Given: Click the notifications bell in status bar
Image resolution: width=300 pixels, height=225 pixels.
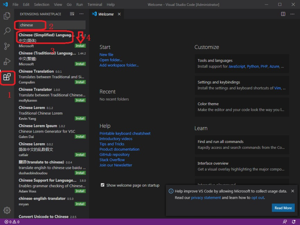Looking at the screenshot, I should (x=294, y=222).
